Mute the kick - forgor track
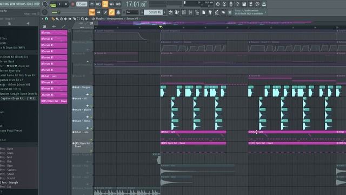346x195 pixels. tap(74, 87)
